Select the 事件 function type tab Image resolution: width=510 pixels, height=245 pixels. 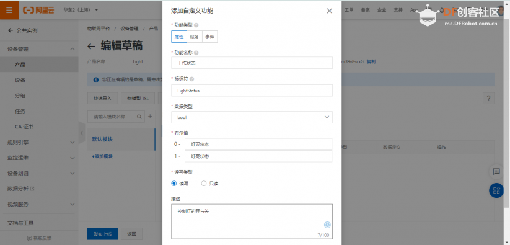[210, 37]
